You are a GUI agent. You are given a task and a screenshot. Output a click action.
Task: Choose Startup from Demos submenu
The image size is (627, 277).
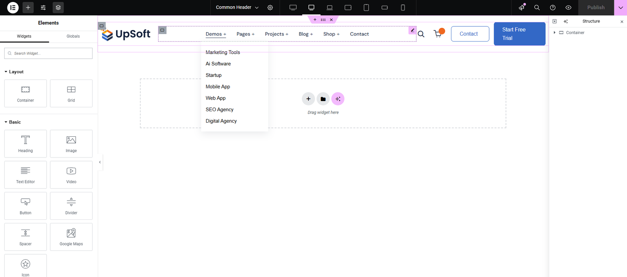(214, 75)
